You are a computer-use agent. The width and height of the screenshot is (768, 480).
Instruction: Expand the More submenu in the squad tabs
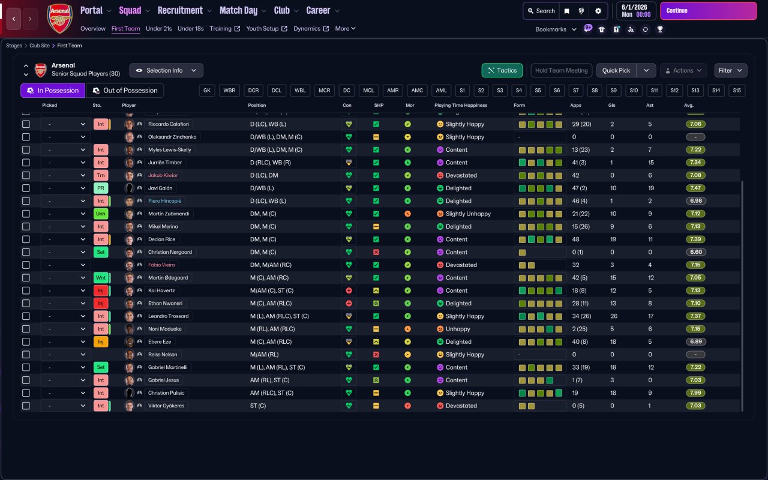(345, 29)
